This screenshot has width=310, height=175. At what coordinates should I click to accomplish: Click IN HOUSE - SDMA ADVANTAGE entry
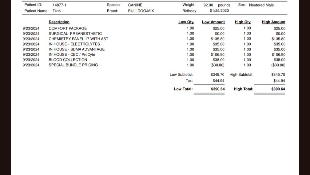click(77, 49)
